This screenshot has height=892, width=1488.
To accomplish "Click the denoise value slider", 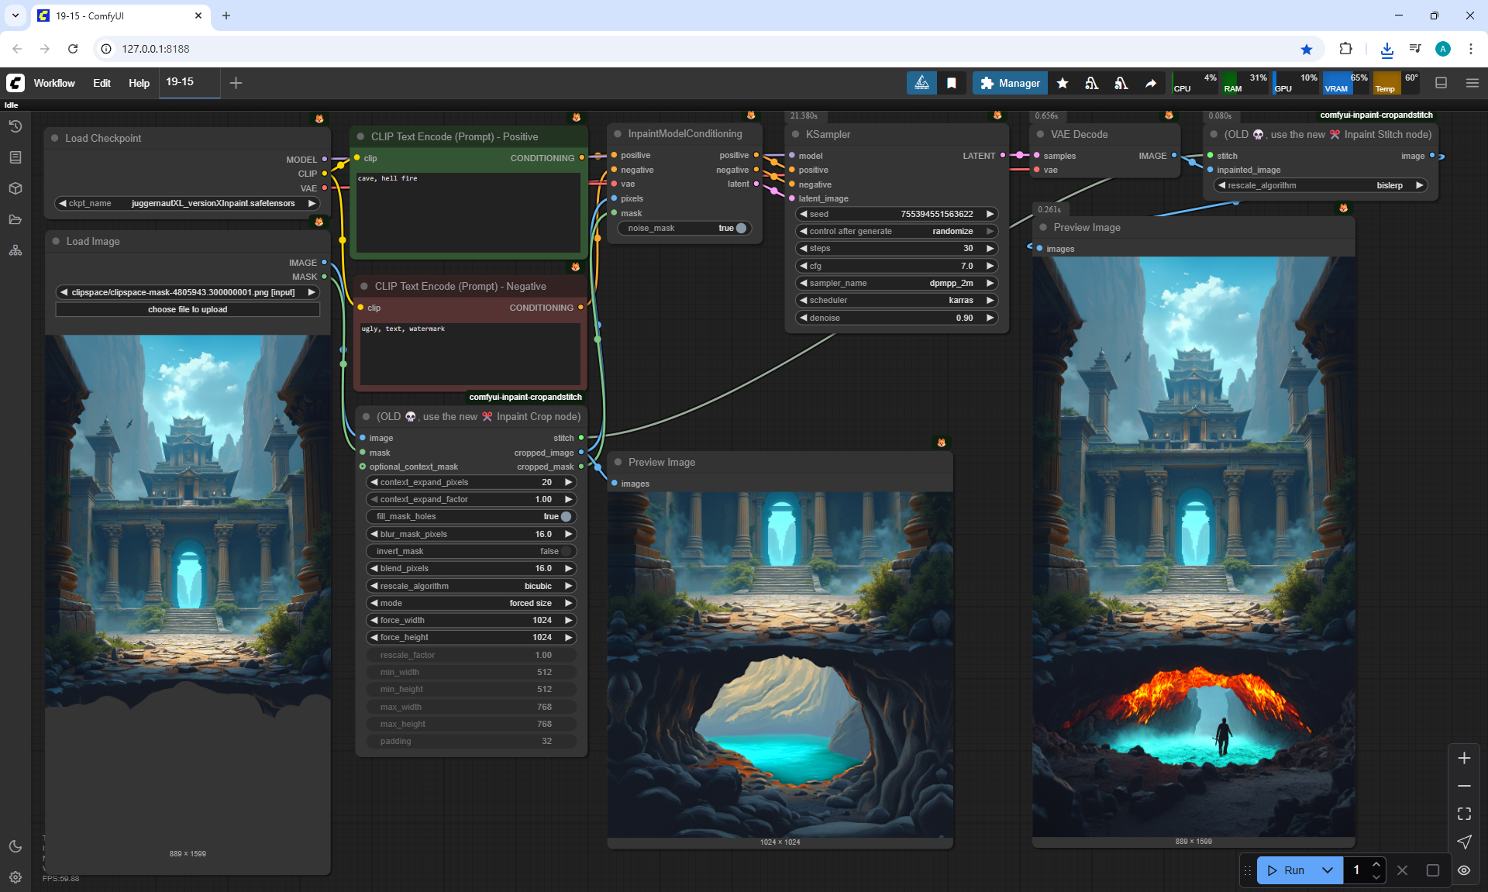I will (896, 318).
